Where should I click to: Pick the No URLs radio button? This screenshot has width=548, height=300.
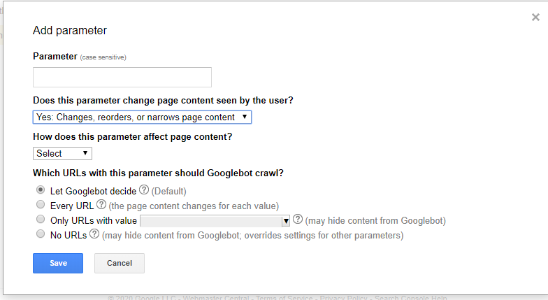pos(41,234)
